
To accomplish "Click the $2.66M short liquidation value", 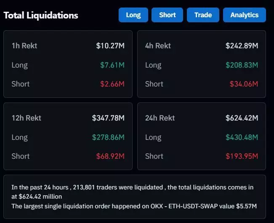I will coord(112,84).
